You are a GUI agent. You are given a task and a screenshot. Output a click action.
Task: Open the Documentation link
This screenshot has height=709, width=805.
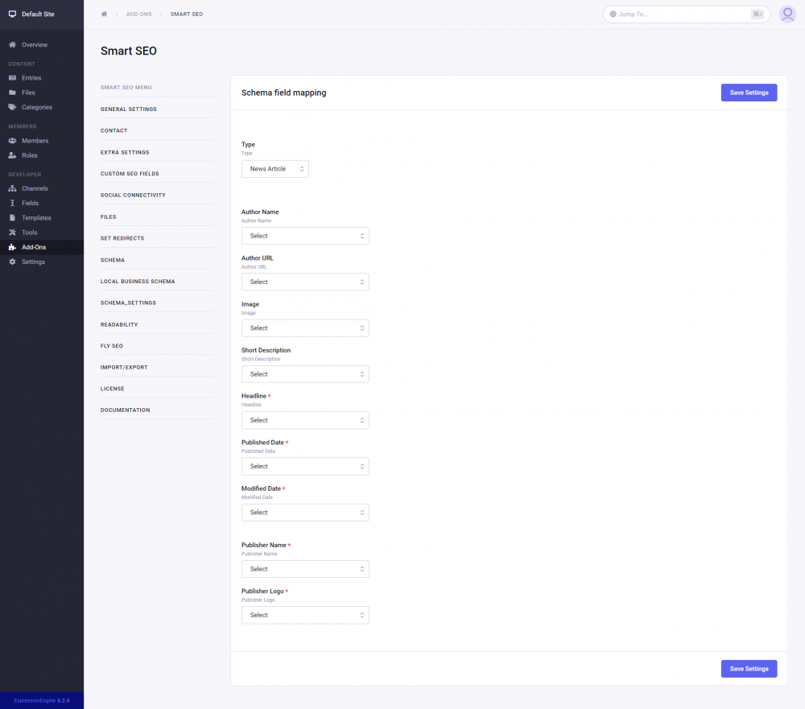tap(125, 410)
